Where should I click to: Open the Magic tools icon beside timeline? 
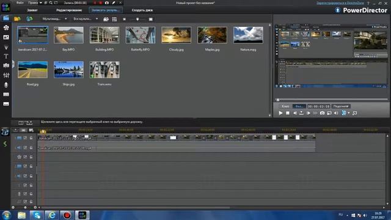click(x=5, y=132)
